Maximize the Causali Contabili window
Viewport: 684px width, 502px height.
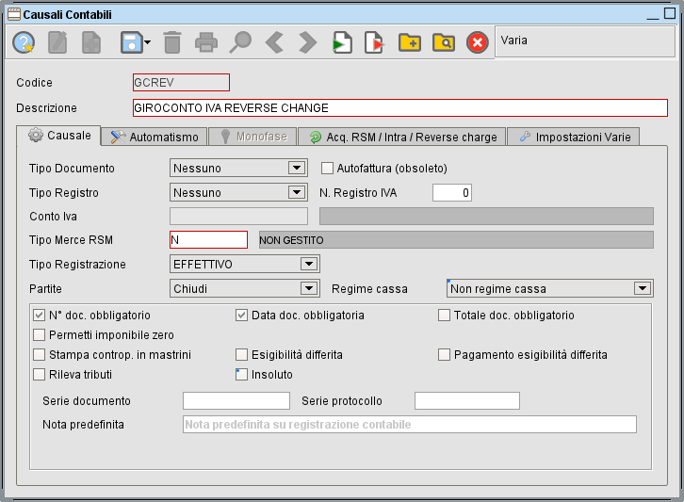point(670,13)
